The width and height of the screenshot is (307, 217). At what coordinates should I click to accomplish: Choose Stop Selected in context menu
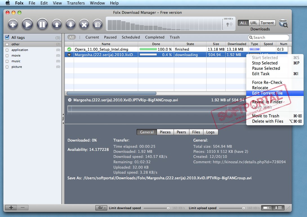[275, 63]
